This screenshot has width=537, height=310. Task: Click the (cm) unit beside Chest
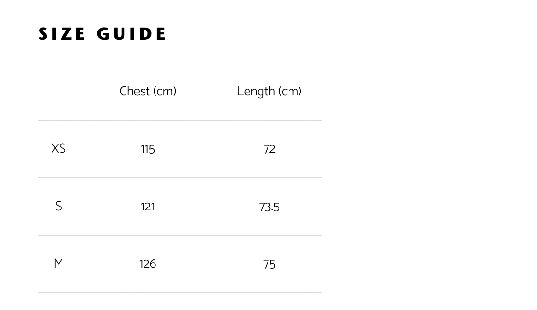(x=165, y=91)
